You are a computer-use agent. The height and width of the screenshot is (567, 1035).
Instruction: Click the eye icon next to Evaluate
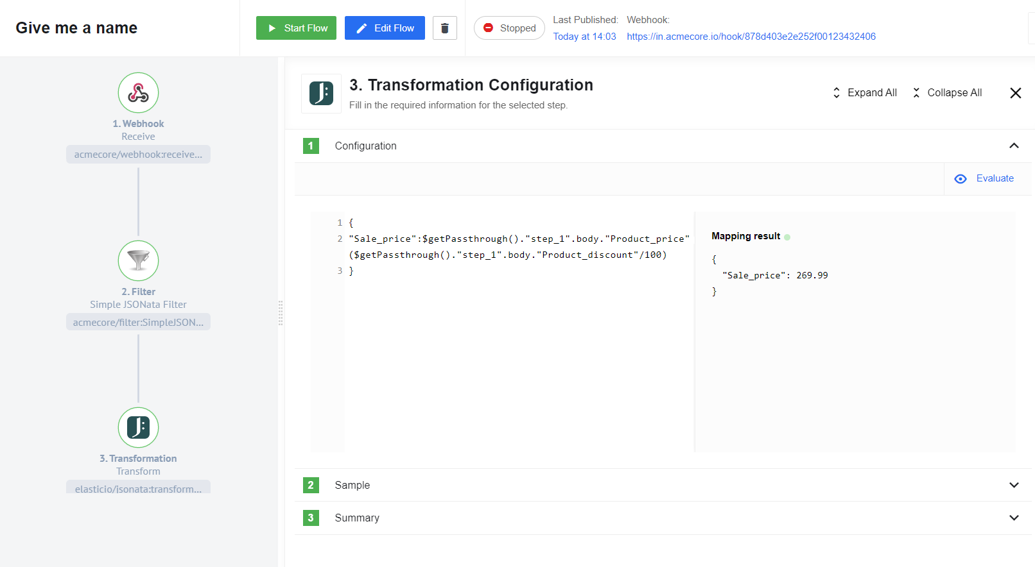click(x=961, y=179)
